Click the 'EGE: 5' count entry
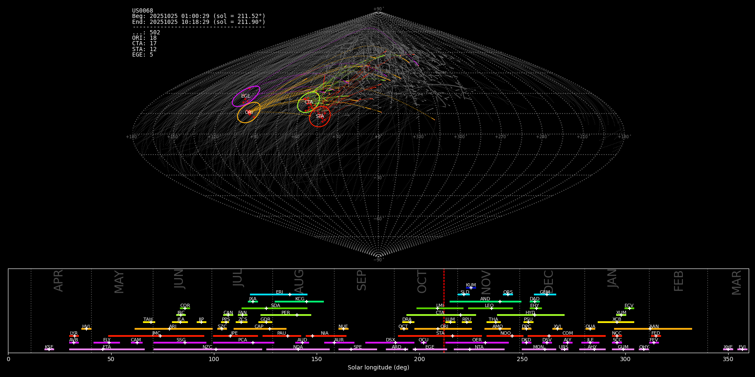Screen dimensions: 755x377 pyautogui.click(x=143, y=55)
